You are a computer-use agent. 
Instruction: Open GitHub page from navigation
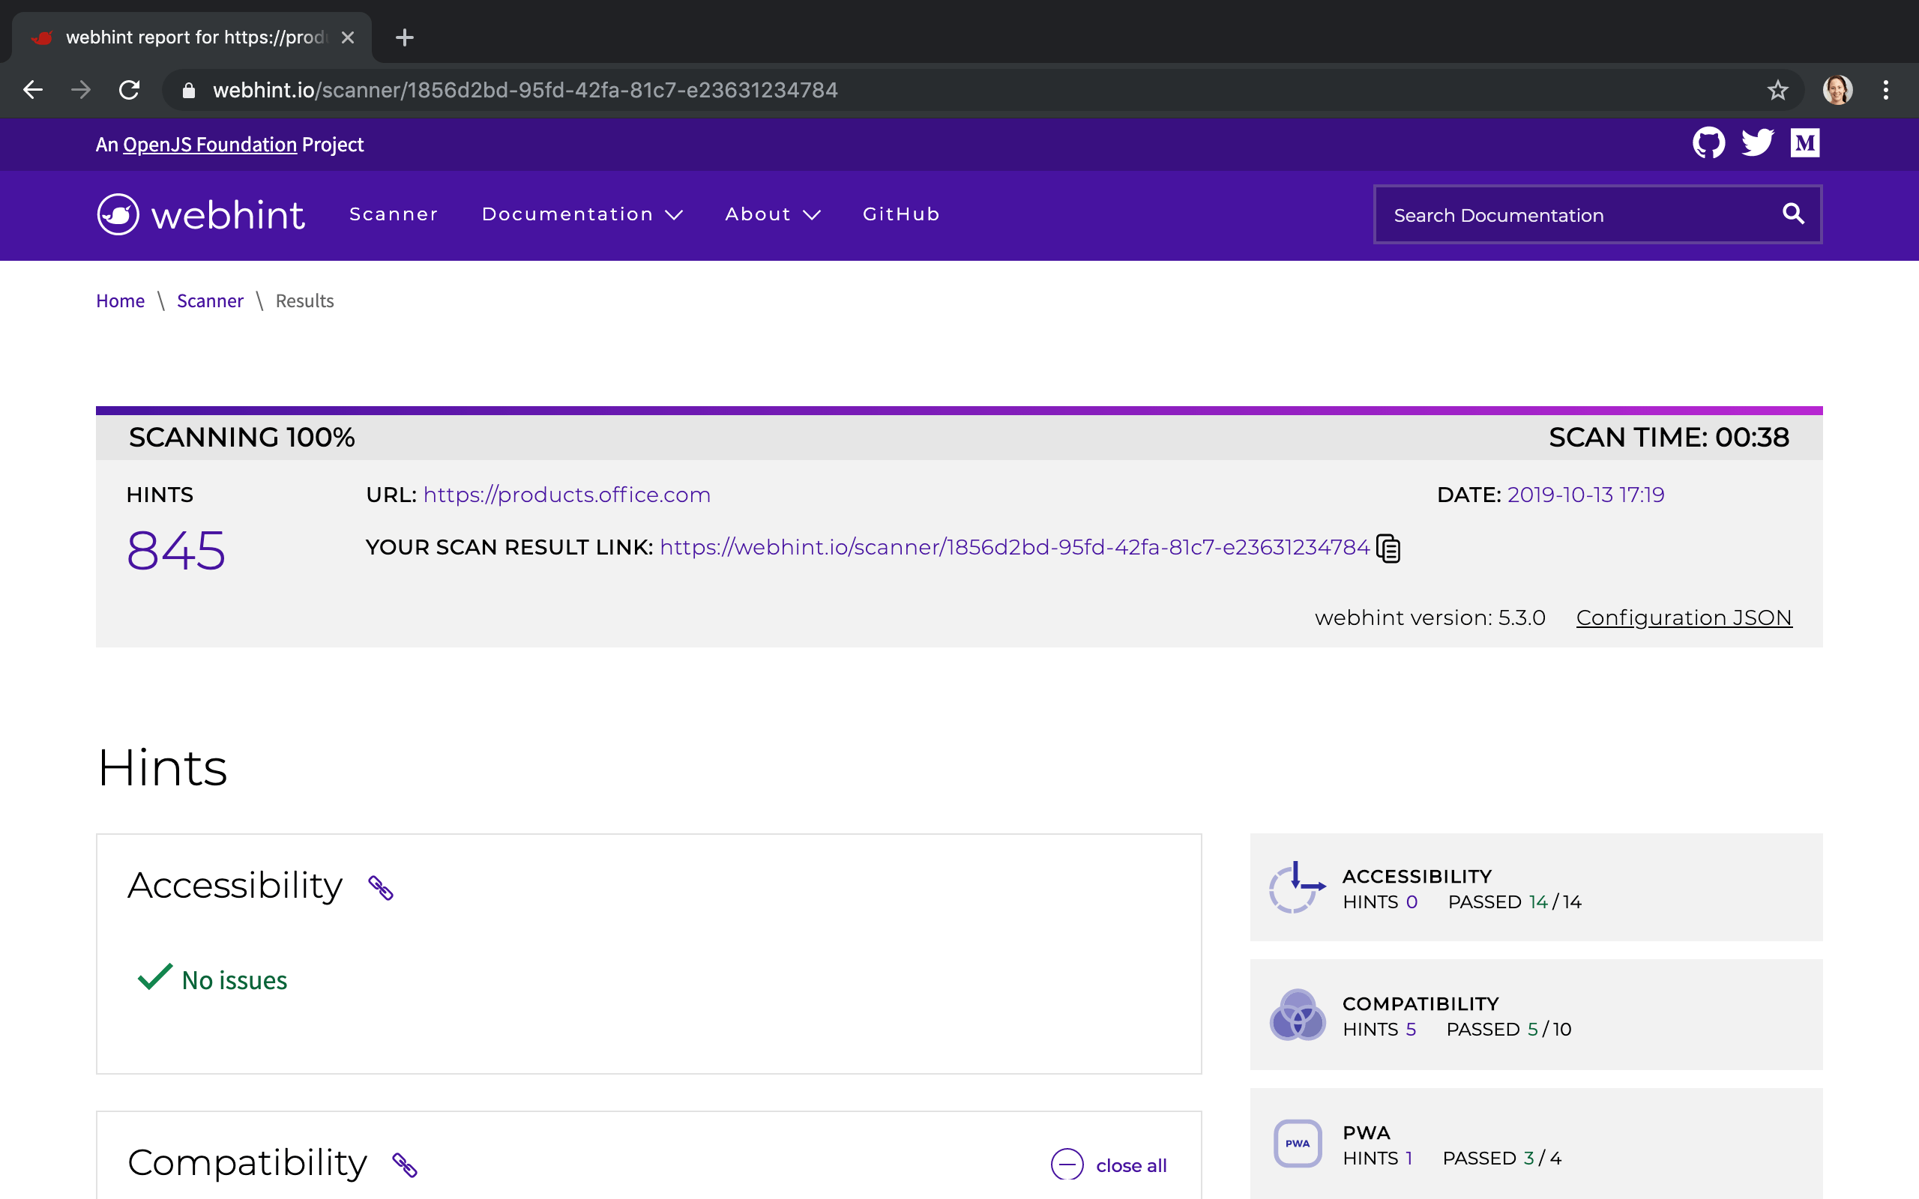[901, 214]
